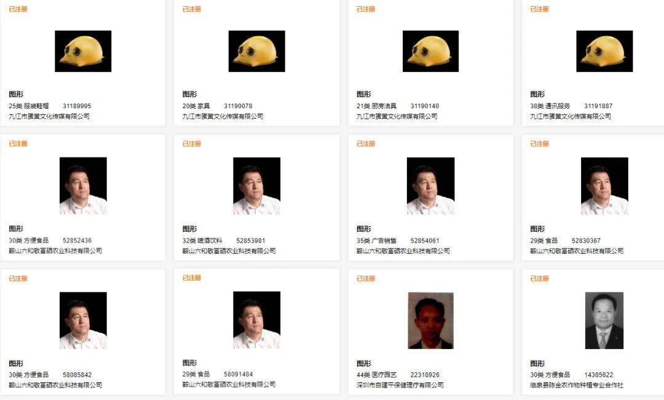
Task: Select the 20类 家具 class text
Action: point(196,106)
